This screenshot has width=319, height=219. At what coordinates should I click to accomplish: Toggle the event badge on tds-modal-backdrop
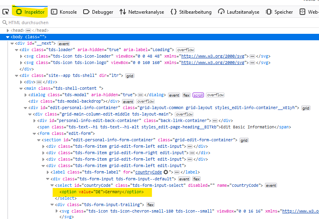tap(128, 101)
